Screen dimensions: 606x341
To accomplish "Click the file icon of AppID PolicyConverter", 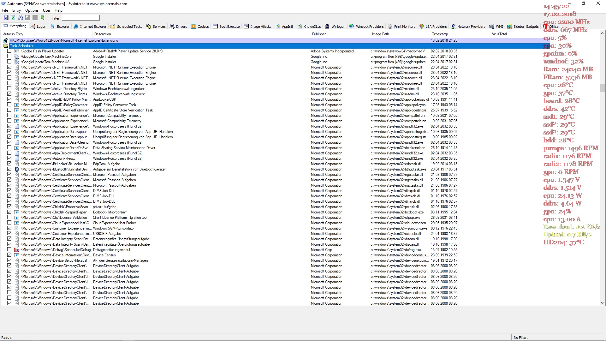I will point(17,105).
